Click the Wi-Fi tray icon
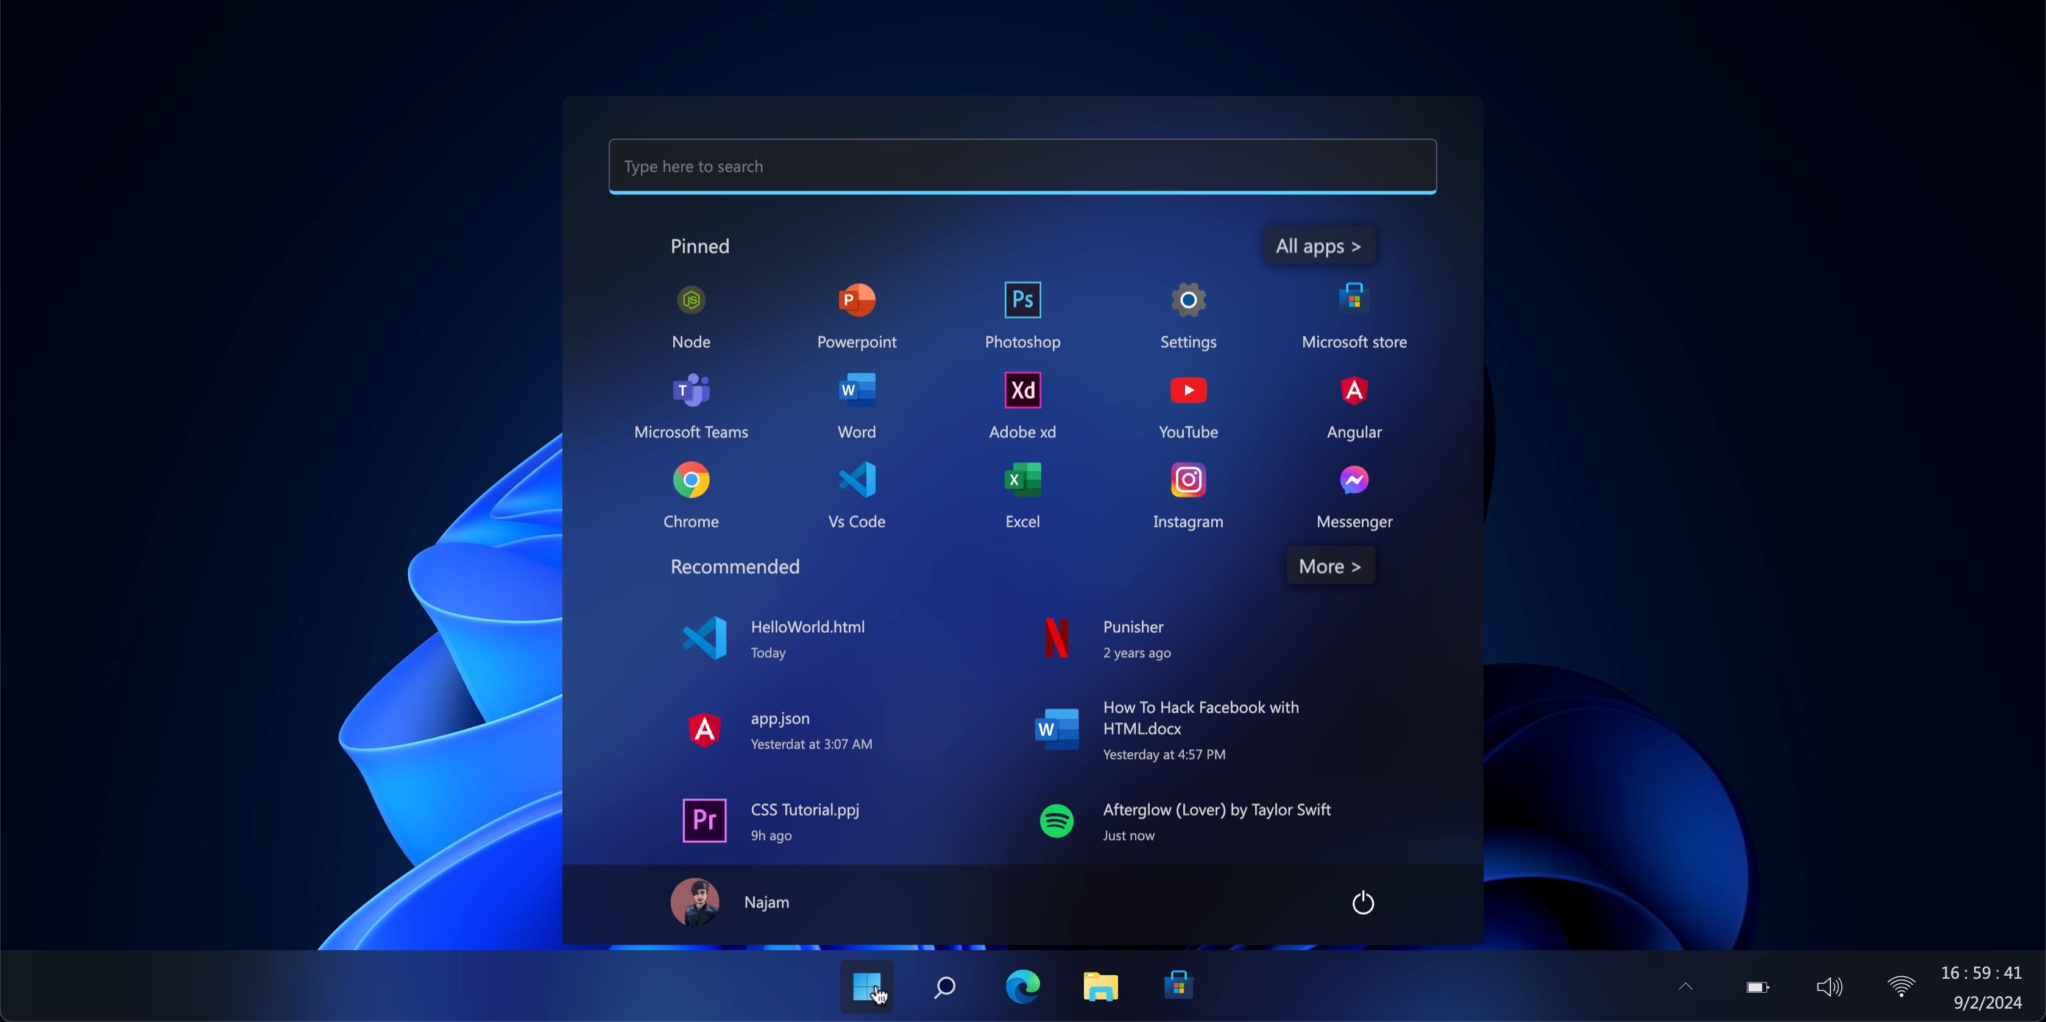Image resolution: width=2046 pixels, height=1022 pixels. (x=1900, y=987)
